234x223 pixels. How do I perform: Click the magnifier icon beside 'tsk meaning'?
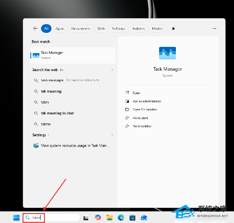[36, 91]
